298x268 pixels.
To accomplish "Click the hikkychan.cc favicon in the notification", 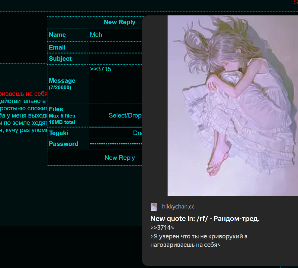I will (x=154, y=207).
